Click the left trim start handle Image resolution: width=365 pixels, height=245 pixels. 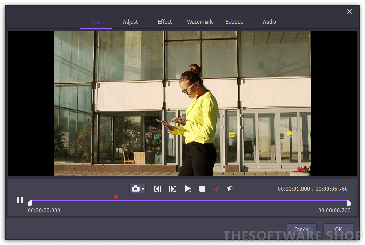pyautogui.click(x=30, y=203)
